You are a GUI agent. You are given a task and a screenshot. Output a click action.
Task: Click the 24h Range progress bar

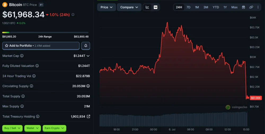point(45,32)
